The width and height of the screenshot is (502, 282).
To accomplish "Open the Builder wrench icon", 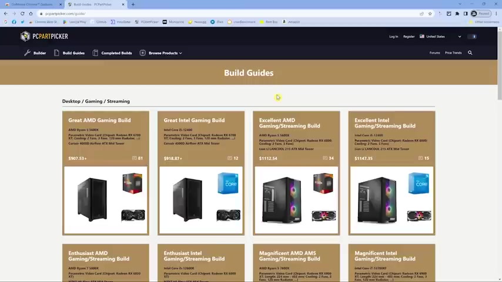I will (x=27, y=53).
